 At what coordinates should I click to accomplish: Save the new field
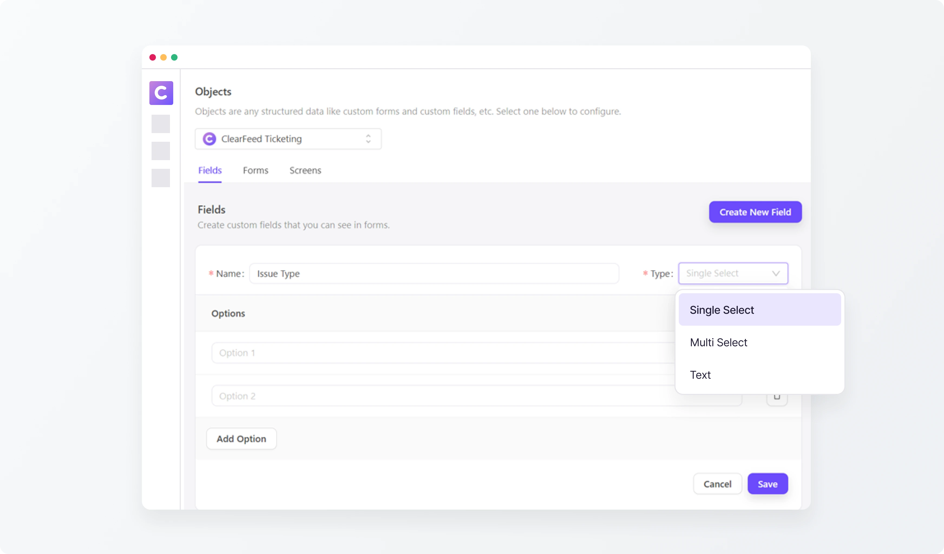(x=767, y=484)
